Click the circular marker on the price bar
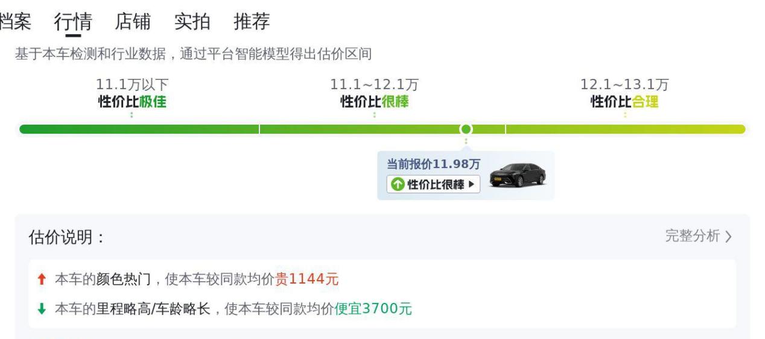 click(466, 129)
